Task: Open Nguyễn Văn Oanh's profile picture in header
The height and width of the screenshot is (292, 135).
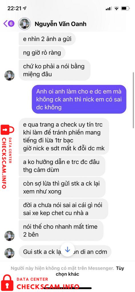Action: point(24,24)
